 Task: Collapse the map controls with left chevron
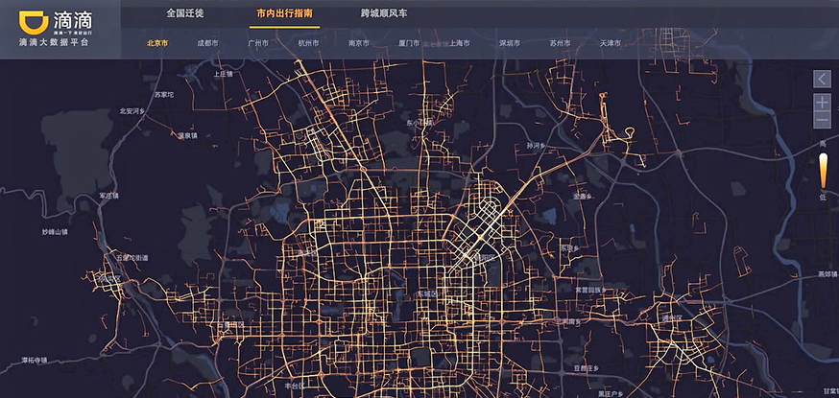coord(822,79)
